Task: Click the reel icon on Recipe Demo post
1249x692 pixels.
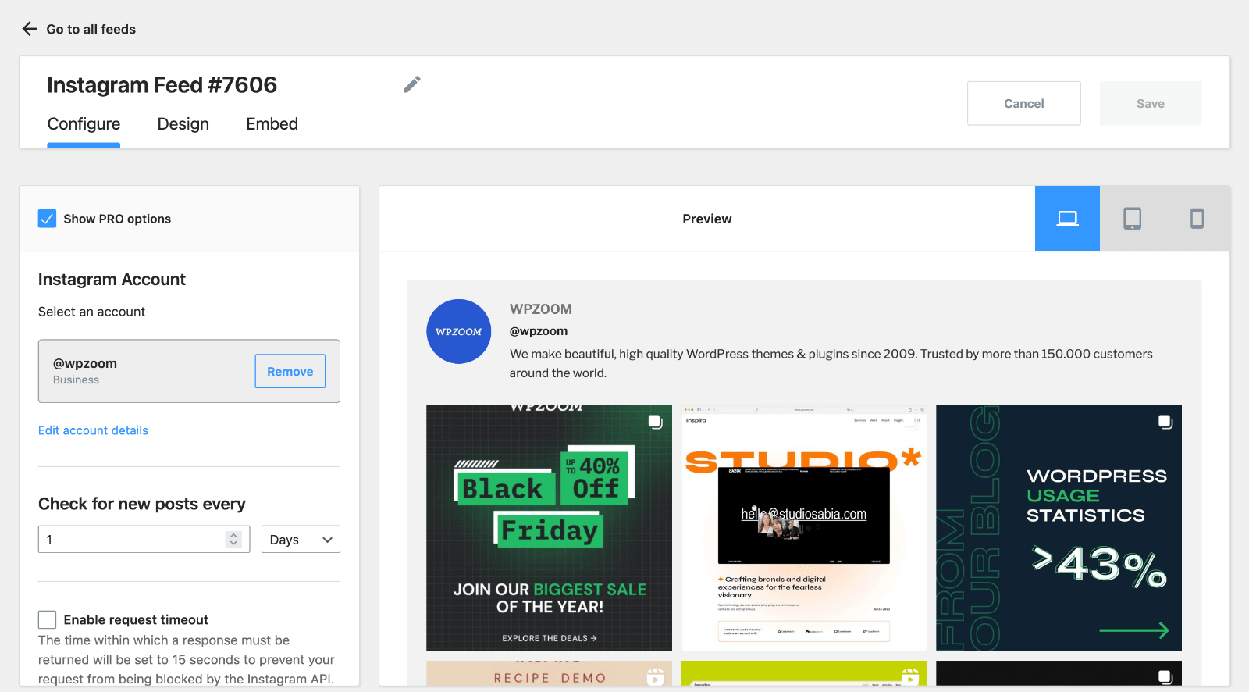Action: (x=656, y=676)
